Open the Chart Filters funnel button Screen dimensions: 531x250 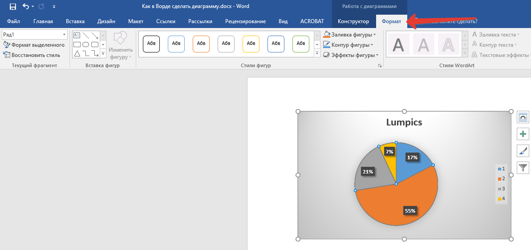523,168
